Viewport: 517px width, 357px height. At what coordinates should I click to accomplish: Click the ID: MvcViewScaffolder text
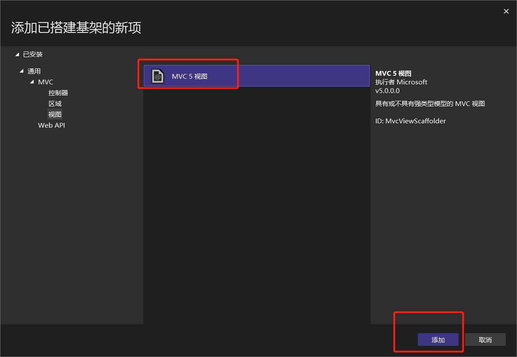pos(410,121)
